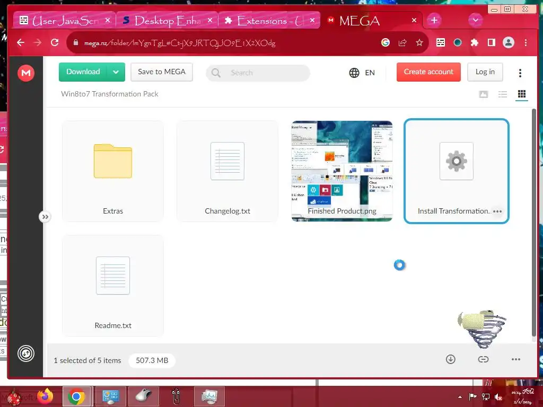543x407 pixels.
Task: Expand the Download options arrow
Action: pos(116,72)
